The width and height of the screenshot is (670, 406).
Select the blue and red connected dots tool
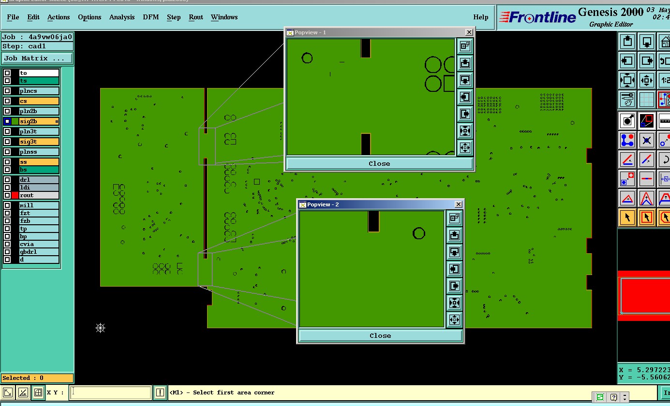627,140
